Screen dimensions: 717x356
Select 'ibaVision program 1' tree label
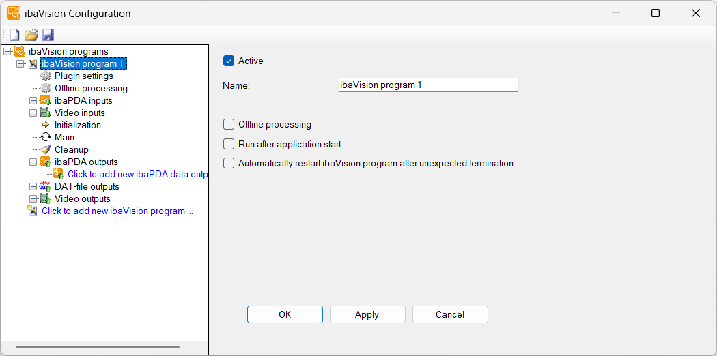tap(84, 63)
